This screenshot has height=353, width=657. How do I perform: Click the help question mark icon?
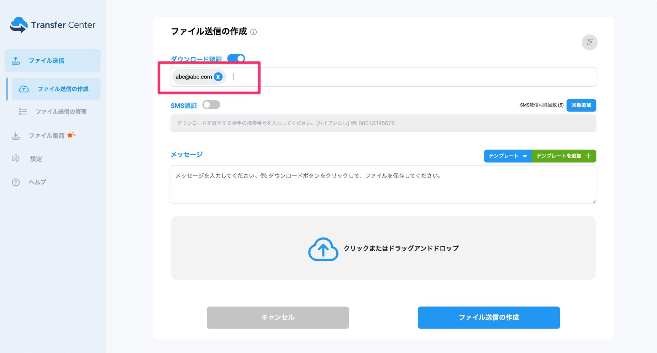pos(16,182)
